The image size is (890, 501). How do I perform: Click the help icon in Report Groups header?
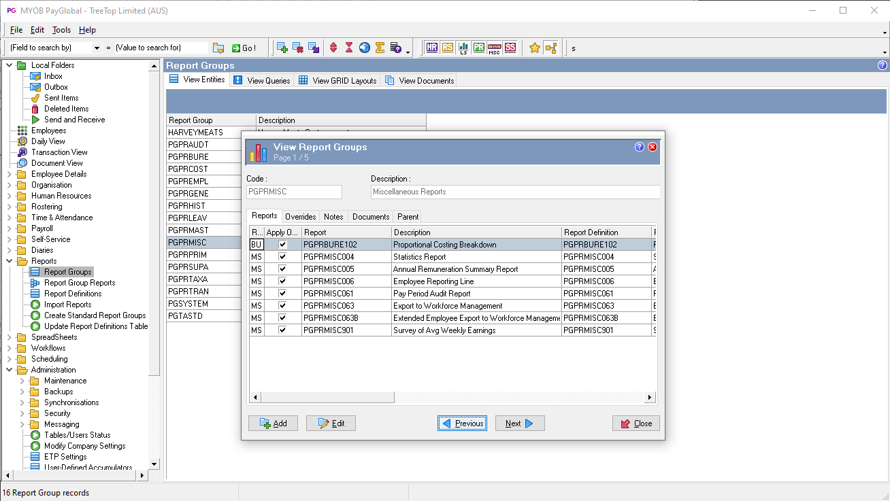[x=883, y=65]
